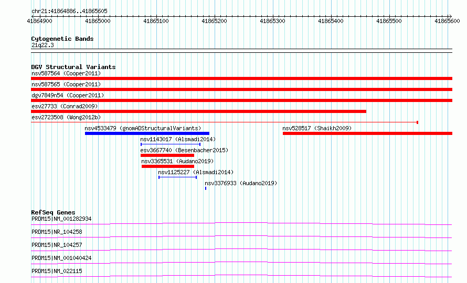The width and height of the screenshot is (467, 283).
Task: Click variant label nsv3365531 (Audano2019)
Action: coord(177,161)
